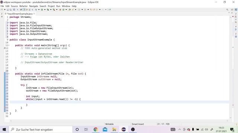This screenshot has width=238, height=133.
Task: Click the 31 : 17 : 709 cursor position
Action: pos(163,124)
